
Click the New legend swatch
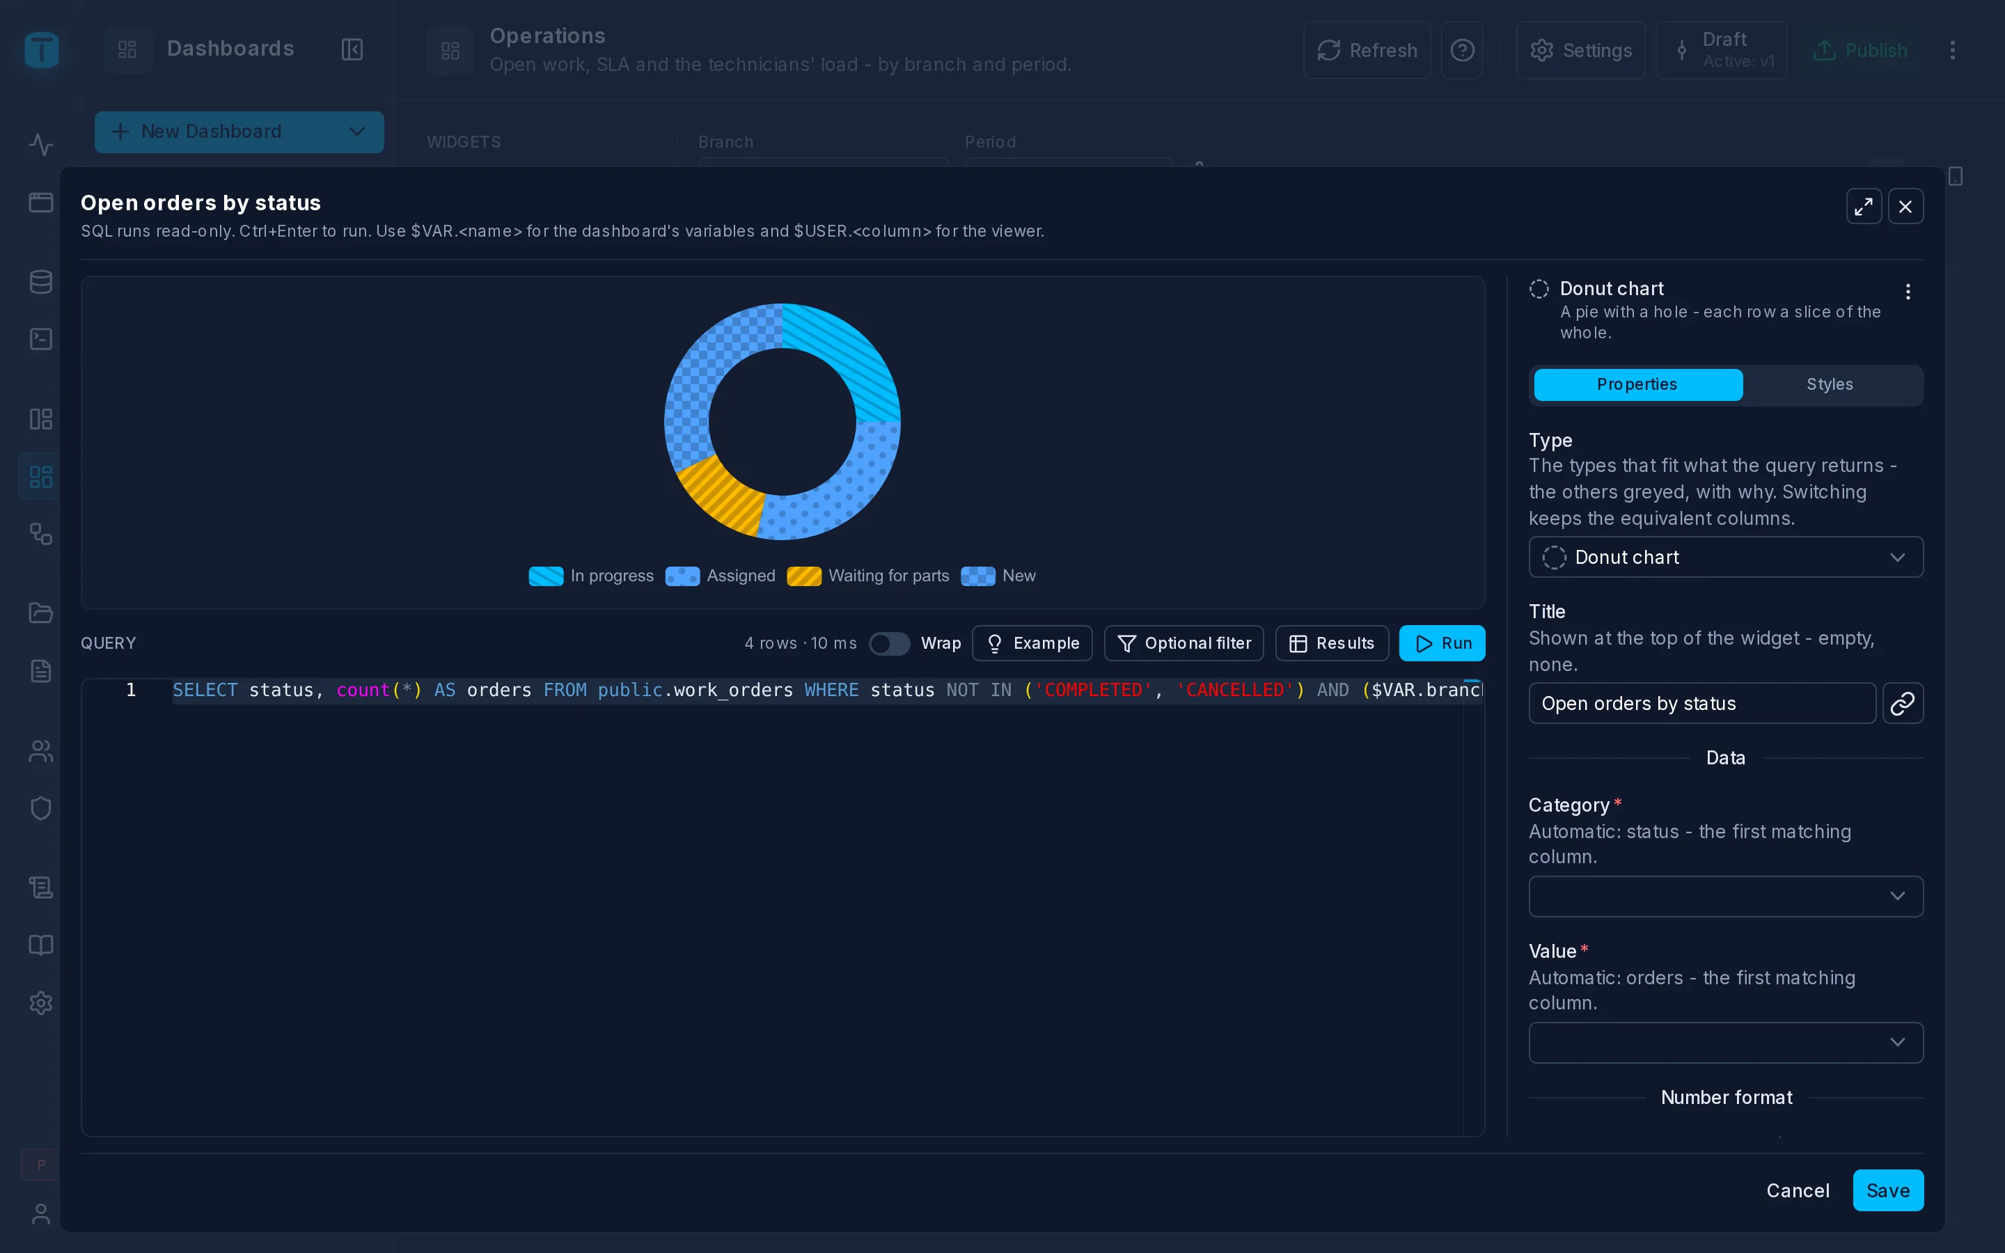(977, 576)
